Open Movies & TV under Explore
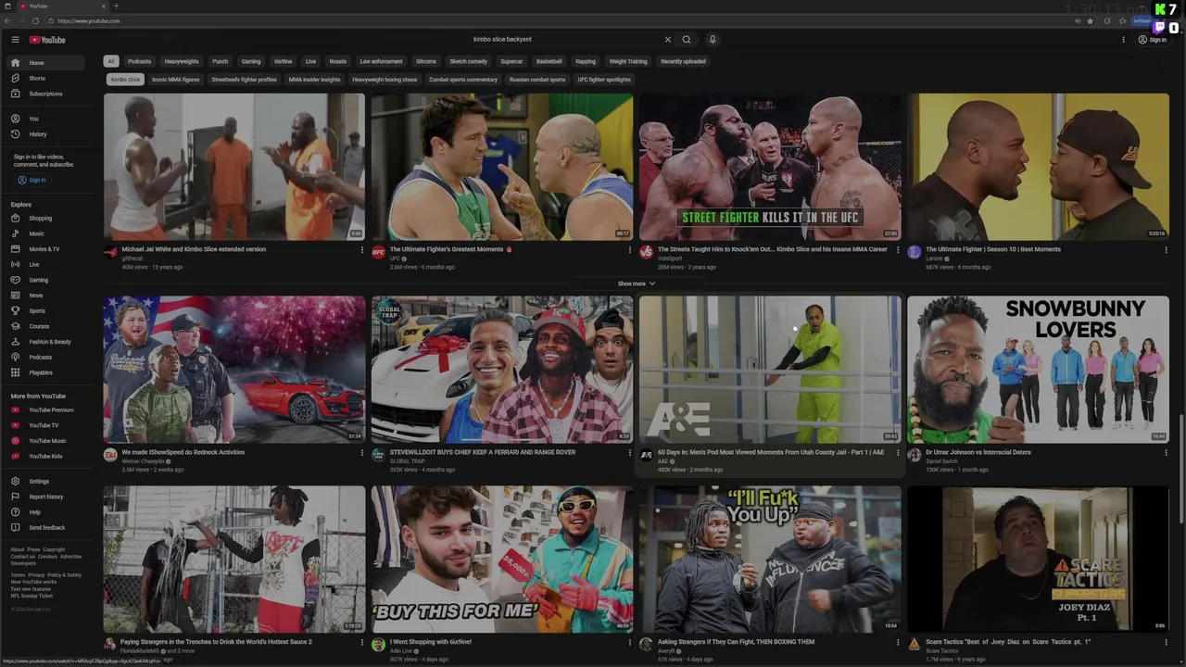The height and width of the screenshot is (667, 1186). [47, 249]
